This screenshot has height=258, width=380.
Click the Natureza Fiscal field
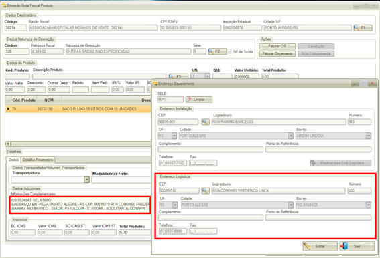pos(48,51)
